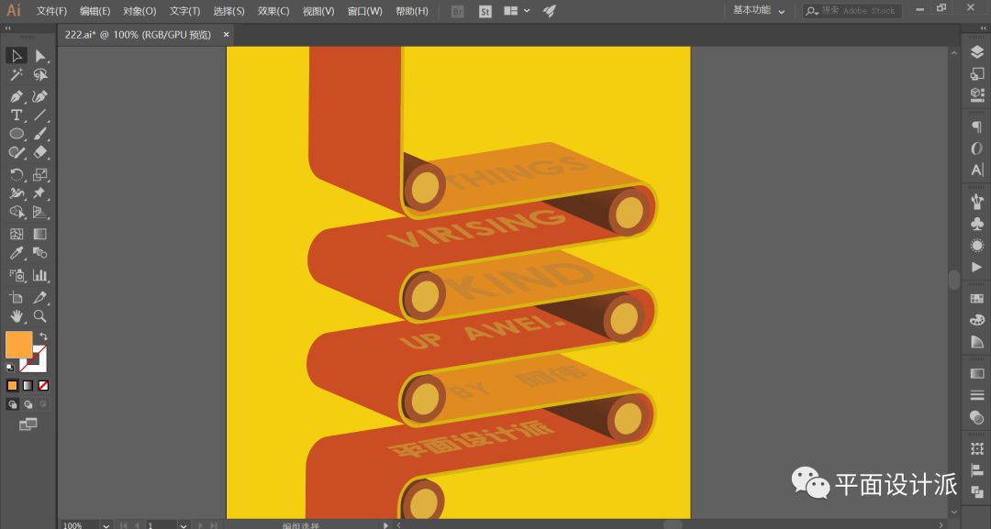The image size is (991, 529).
Task: Open the 效果(C) menu
Action: click(x=273, y=11)
